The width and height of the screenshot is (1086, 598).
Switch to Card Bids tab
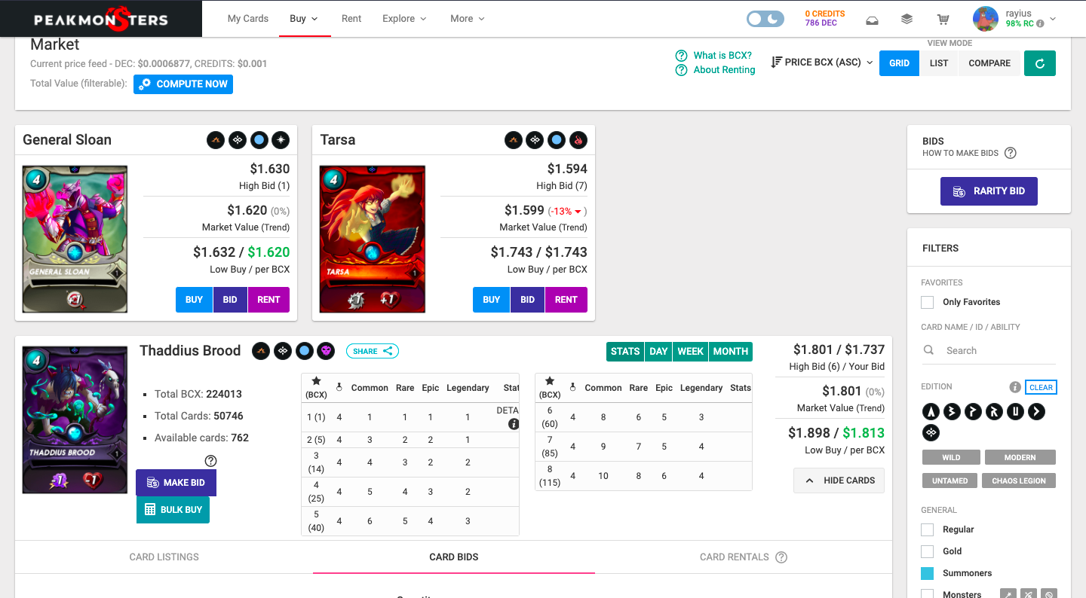point(454,557)
